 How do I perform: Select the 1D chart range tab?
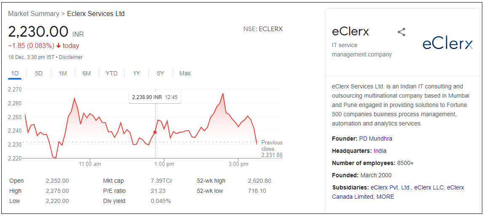[14, 73]
